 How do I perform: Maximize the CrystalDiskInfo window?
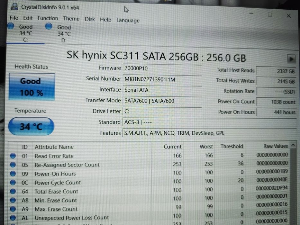270,15
